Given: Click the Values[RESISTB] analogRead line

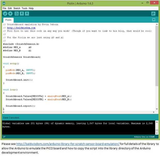Looking at the screenshot, I should point(38,100).
